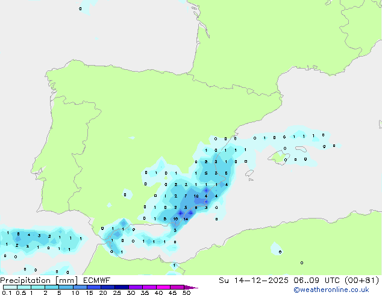Image resolution: width=382 pixels, height=295 pixels.
Task: Click the legend label '0.1'
Action: coord(7,293)
